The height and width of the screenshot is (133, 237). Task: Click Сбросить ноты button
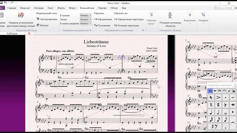tap(151, 19)
